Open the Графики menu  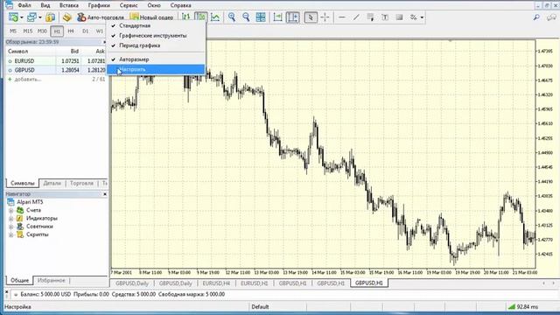click(99, 5)
